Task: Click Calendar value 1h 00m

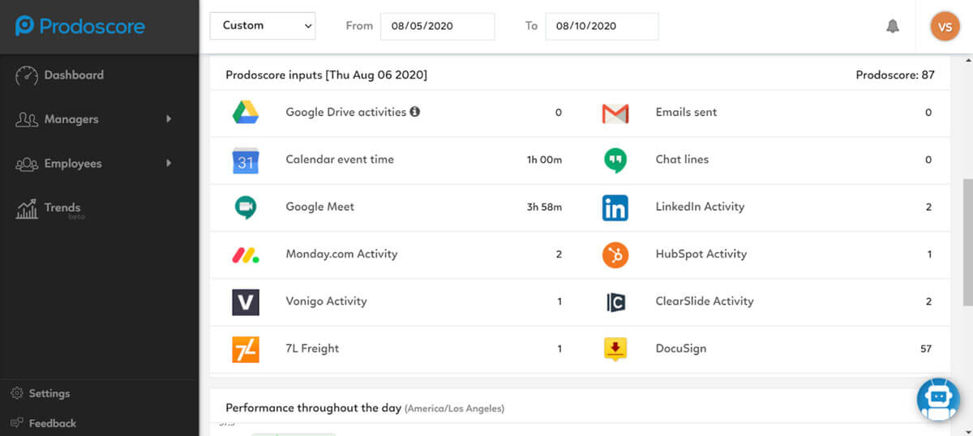Action: pos(544,160)
